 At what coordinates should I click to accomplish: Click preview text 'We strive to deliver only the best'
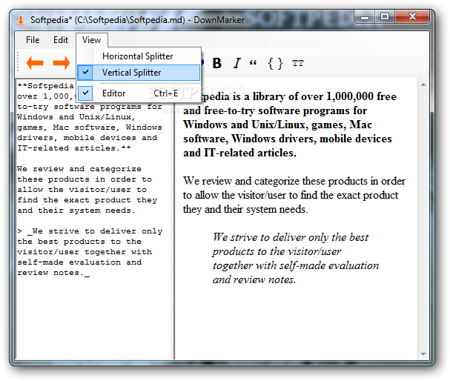point(291,237)
